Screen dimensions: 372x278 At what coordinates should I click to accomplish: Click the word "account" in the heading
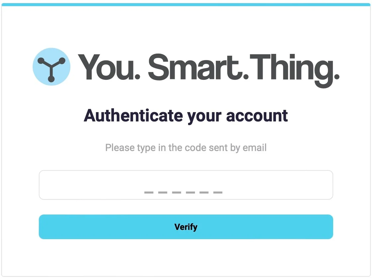coord(257,116)
